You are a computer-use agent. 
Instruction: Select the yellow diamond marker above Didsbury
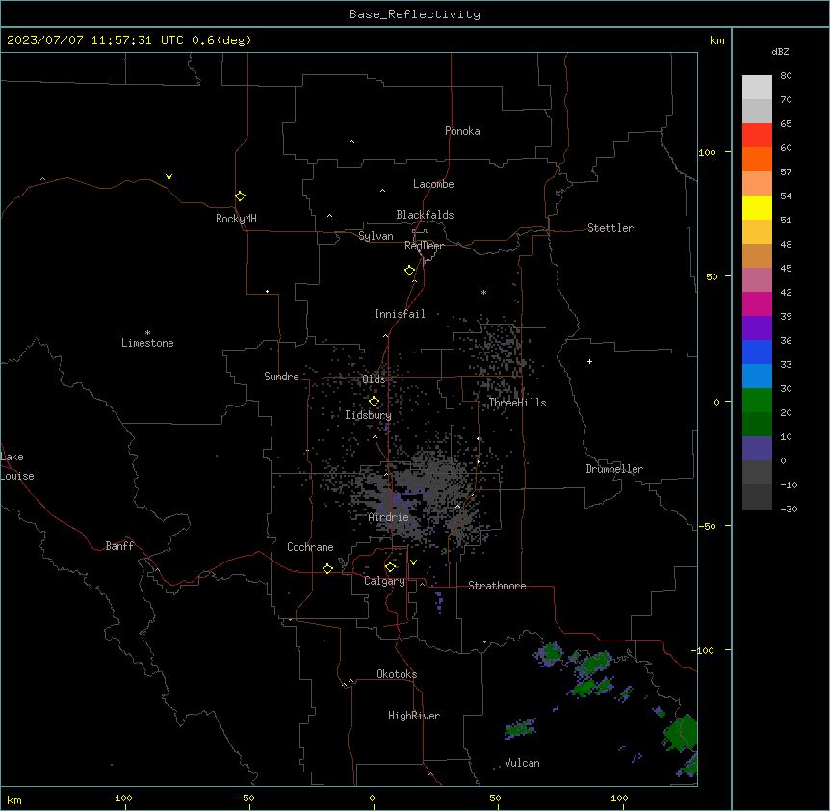click(x=374, y=402)
